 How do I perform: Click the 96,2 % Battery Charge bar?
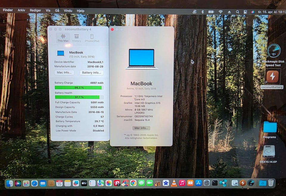(79, 88)
